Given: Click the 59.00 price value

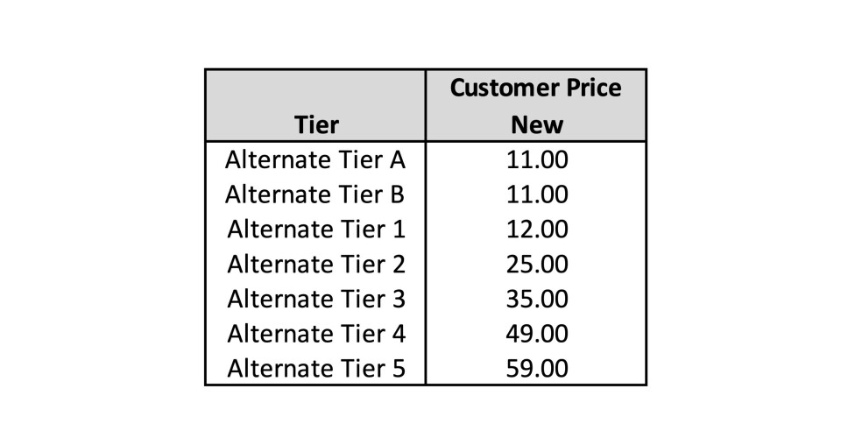Looking at the screenshot, I should coord(537,369).
